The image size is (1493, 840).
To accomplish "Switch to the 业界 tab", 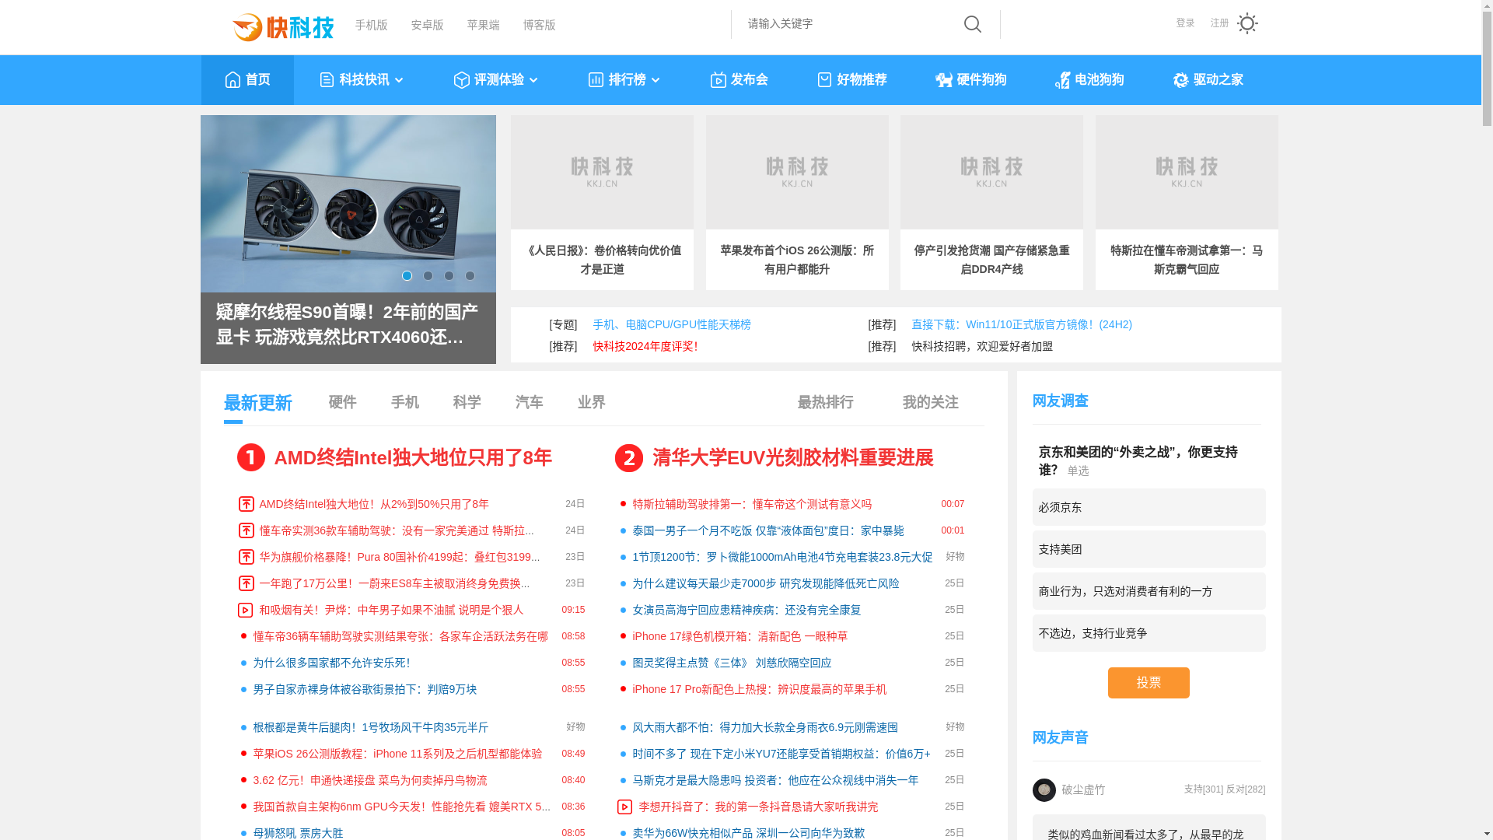I will coord(591,402).
